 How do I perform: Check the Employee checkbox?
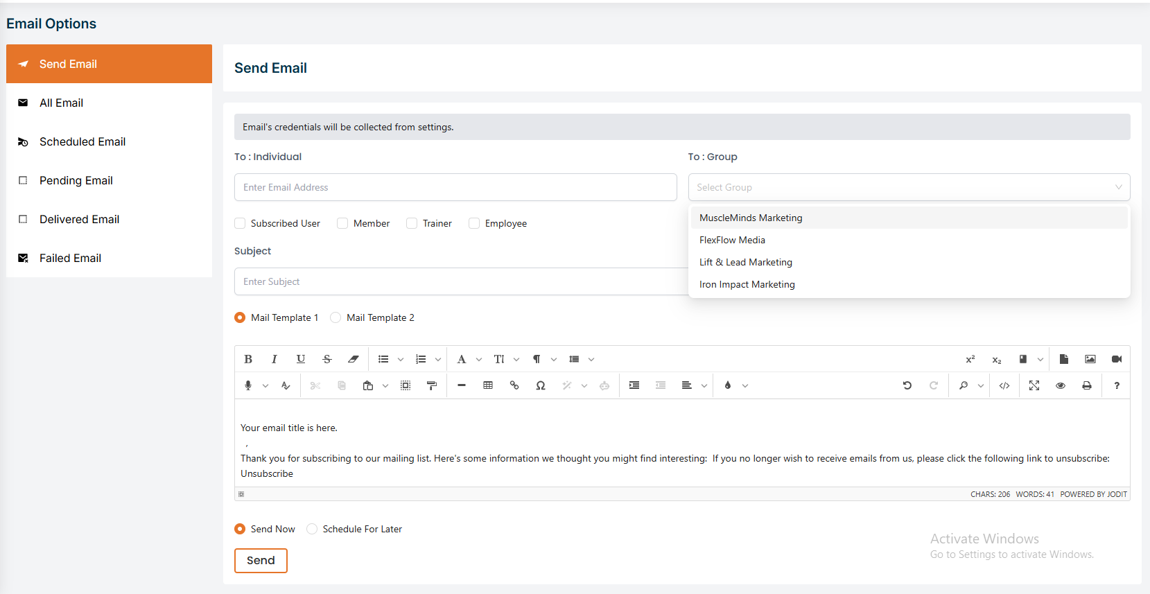click(474, 223)
